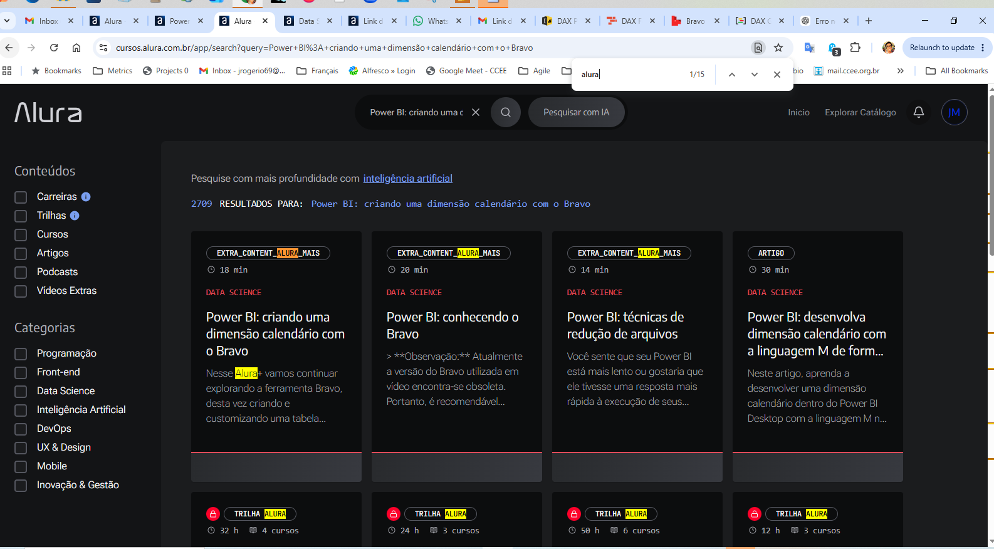Enable the Podcasts filter
Screen dimensions: 994x549
[21, 273]
